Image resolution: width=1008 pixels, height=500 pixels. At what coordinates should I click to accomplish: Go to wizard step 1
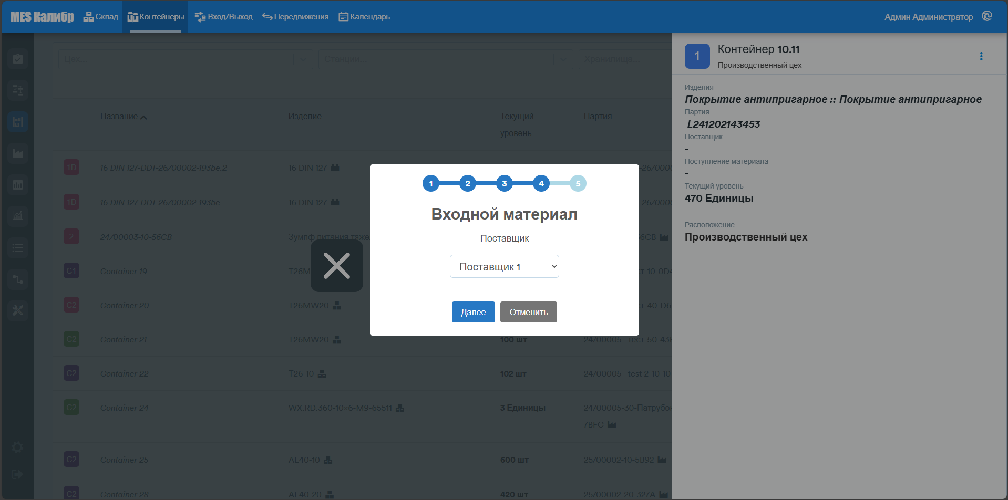431,183
